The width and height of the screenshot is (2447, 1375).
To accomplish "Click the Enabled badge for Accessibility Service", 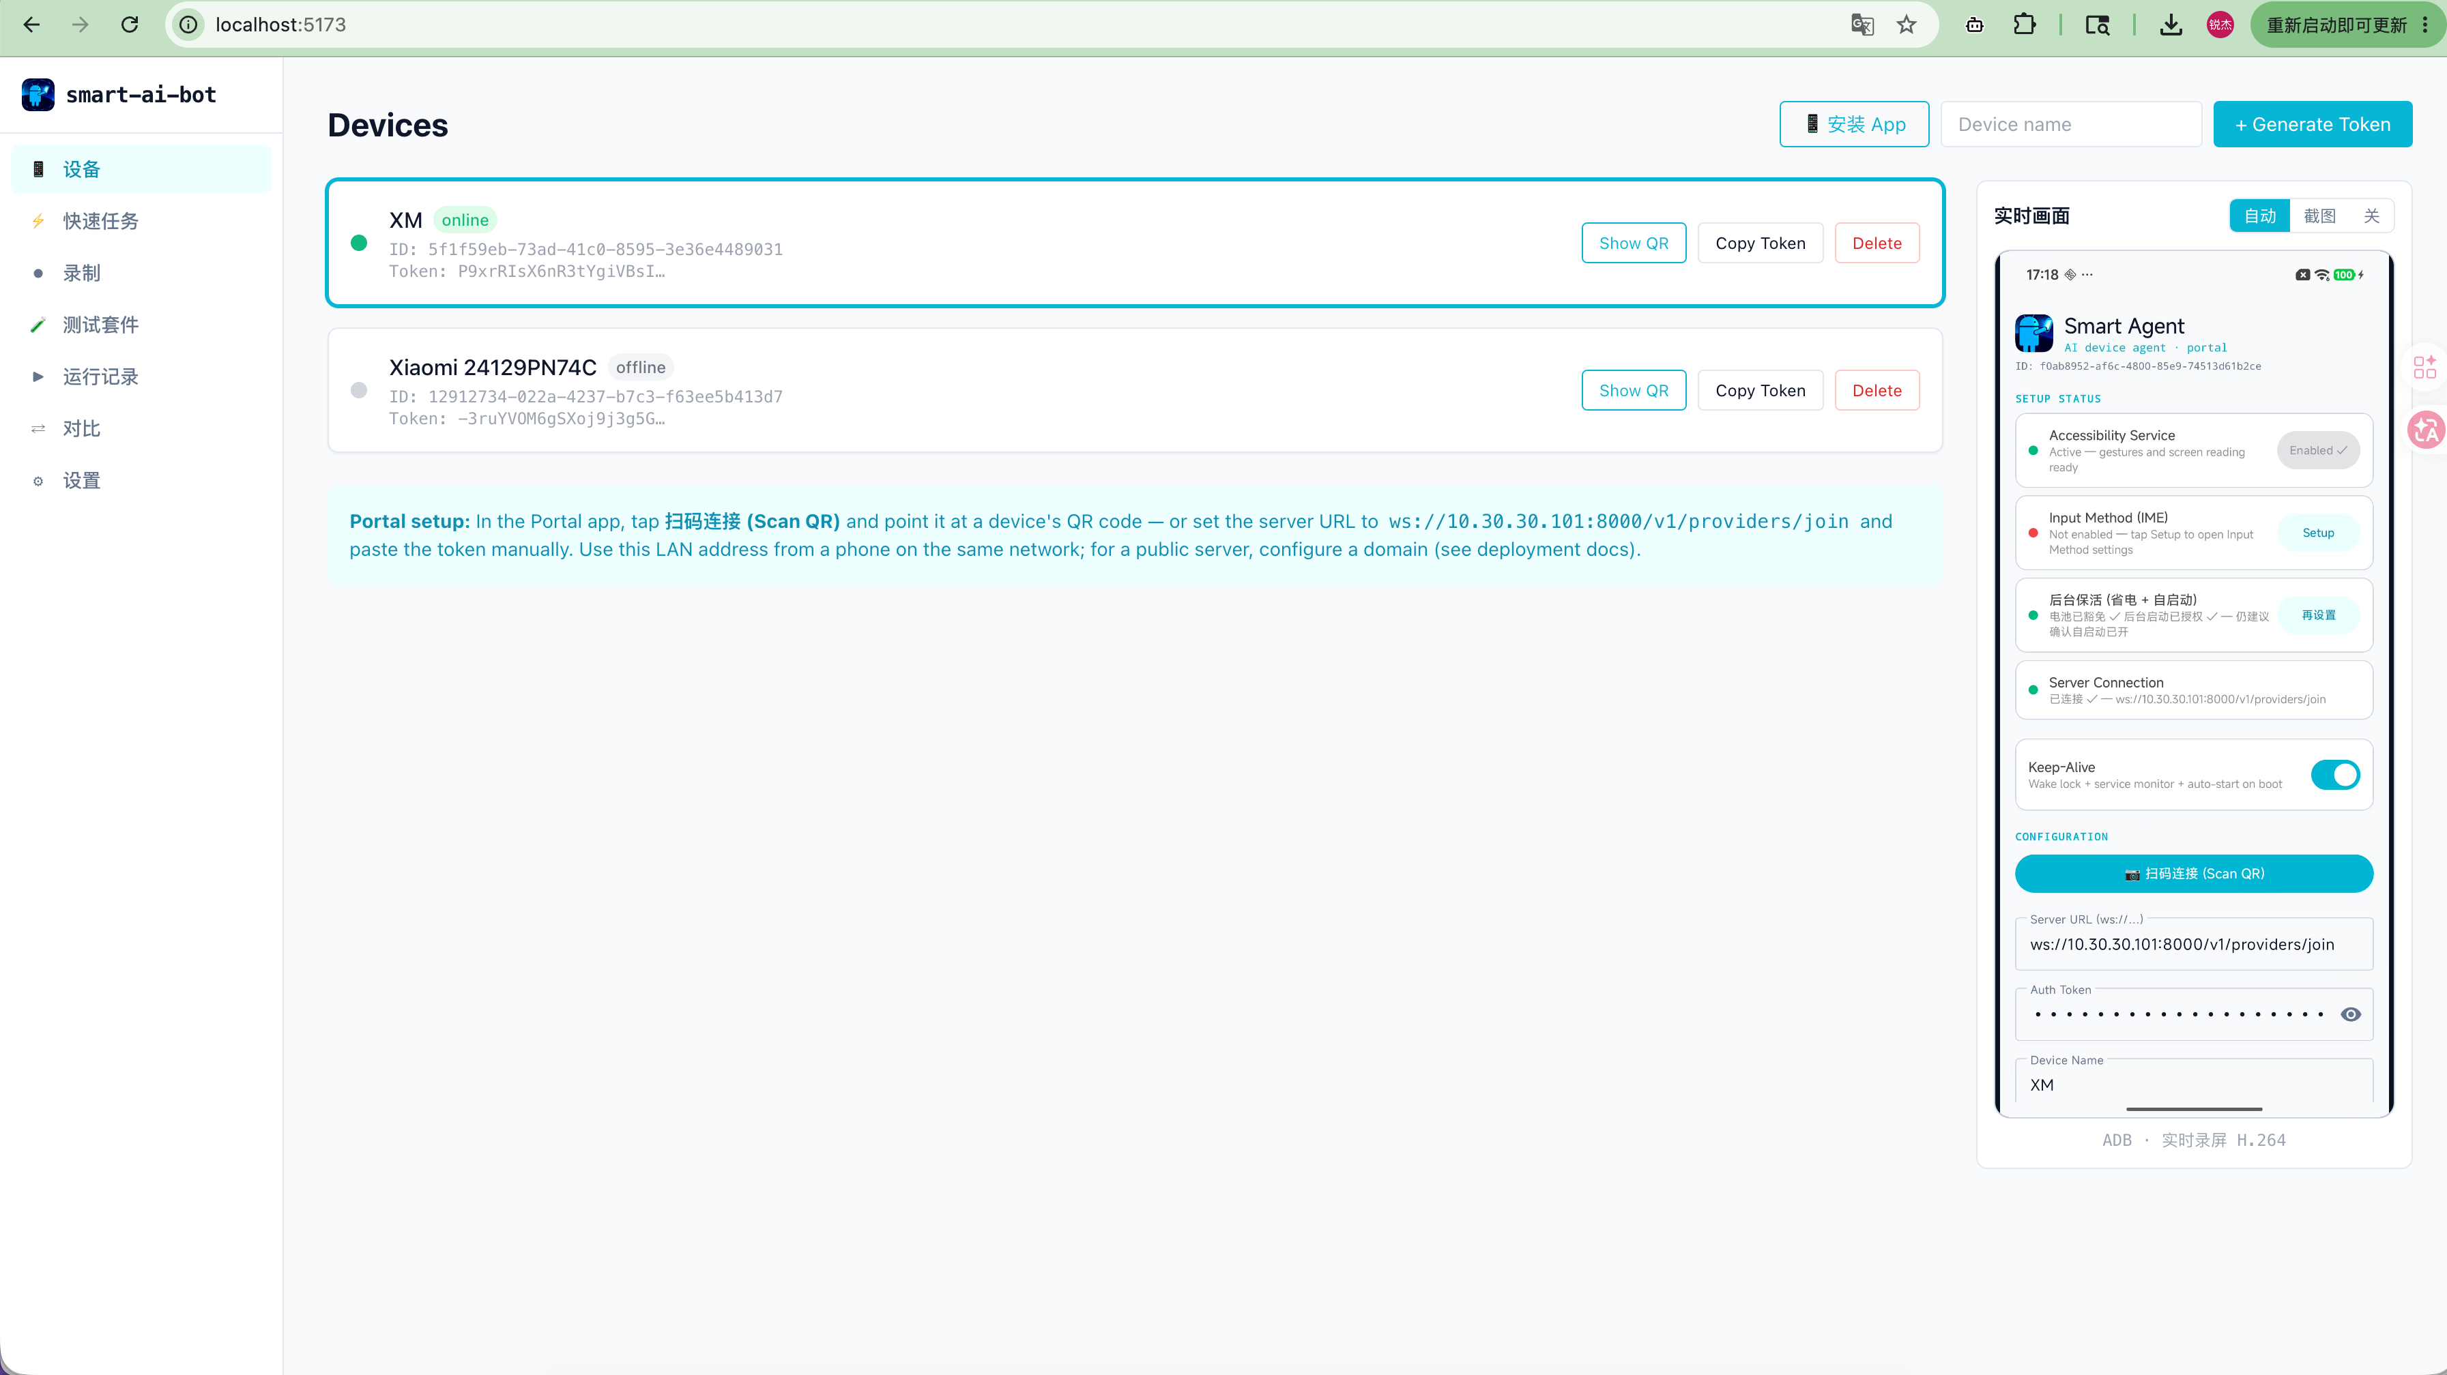I will (x=2318, y=450).
